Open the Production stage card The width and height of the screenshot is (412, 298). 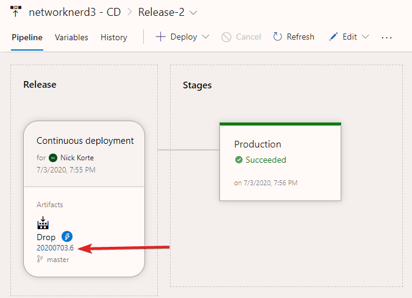click(x=280, y=161)
